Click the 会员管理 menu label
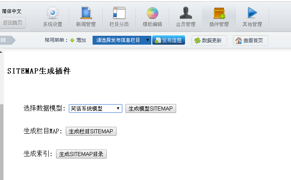Viewport: 291px width, 180px height. pyautogui.click(x=185, y=24)
